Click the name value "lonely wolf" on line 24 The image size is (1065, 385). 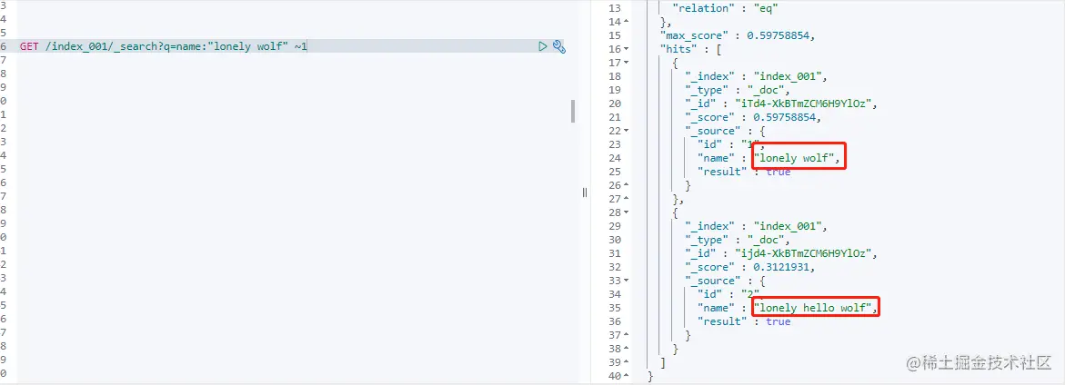[x=799, y=158]
